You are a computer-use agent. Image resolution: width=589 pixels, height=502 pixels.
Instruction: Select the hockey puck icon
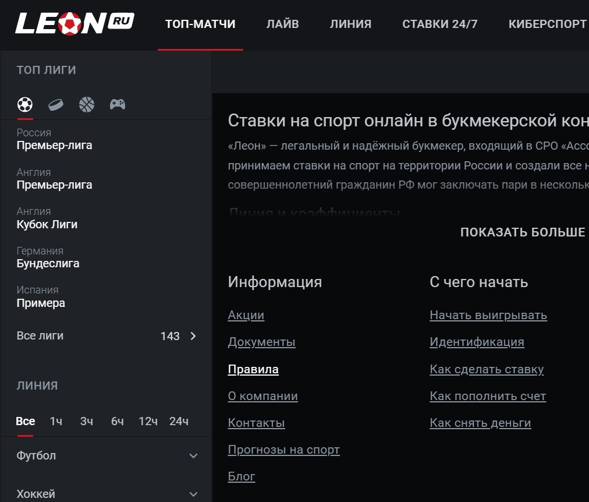(x=56, y=104)
